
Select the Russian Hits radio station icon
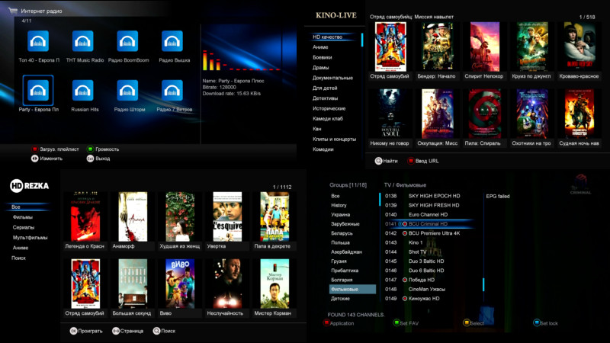coord(83,91)
